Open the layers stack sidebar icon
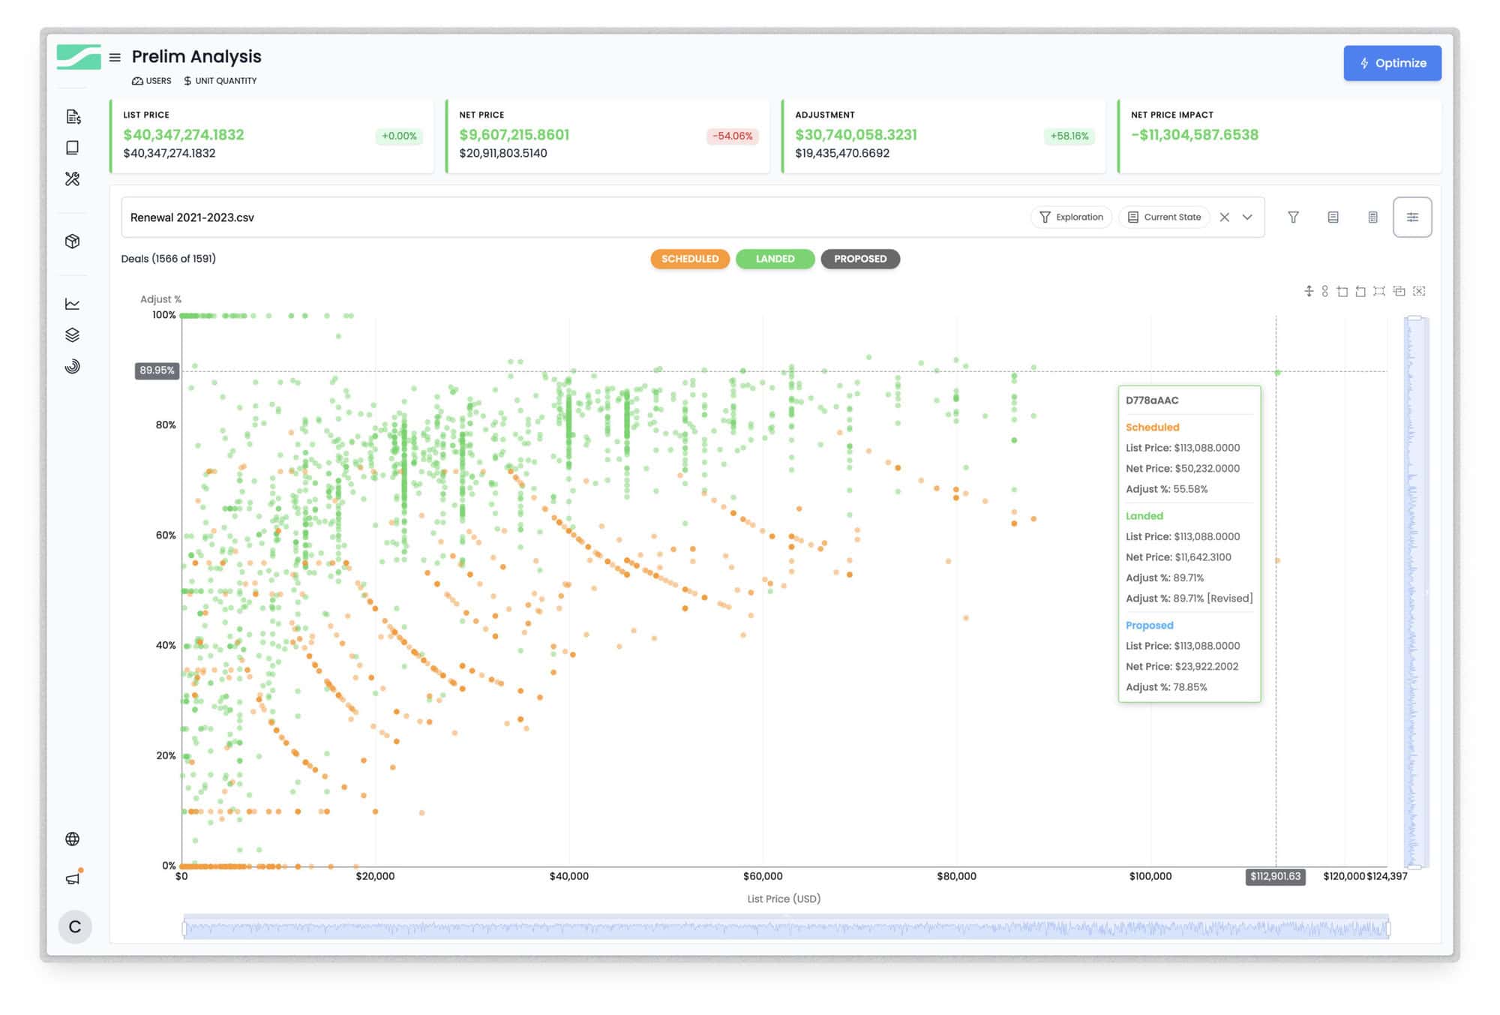The image size is (1500, 1015). point(73,335)
